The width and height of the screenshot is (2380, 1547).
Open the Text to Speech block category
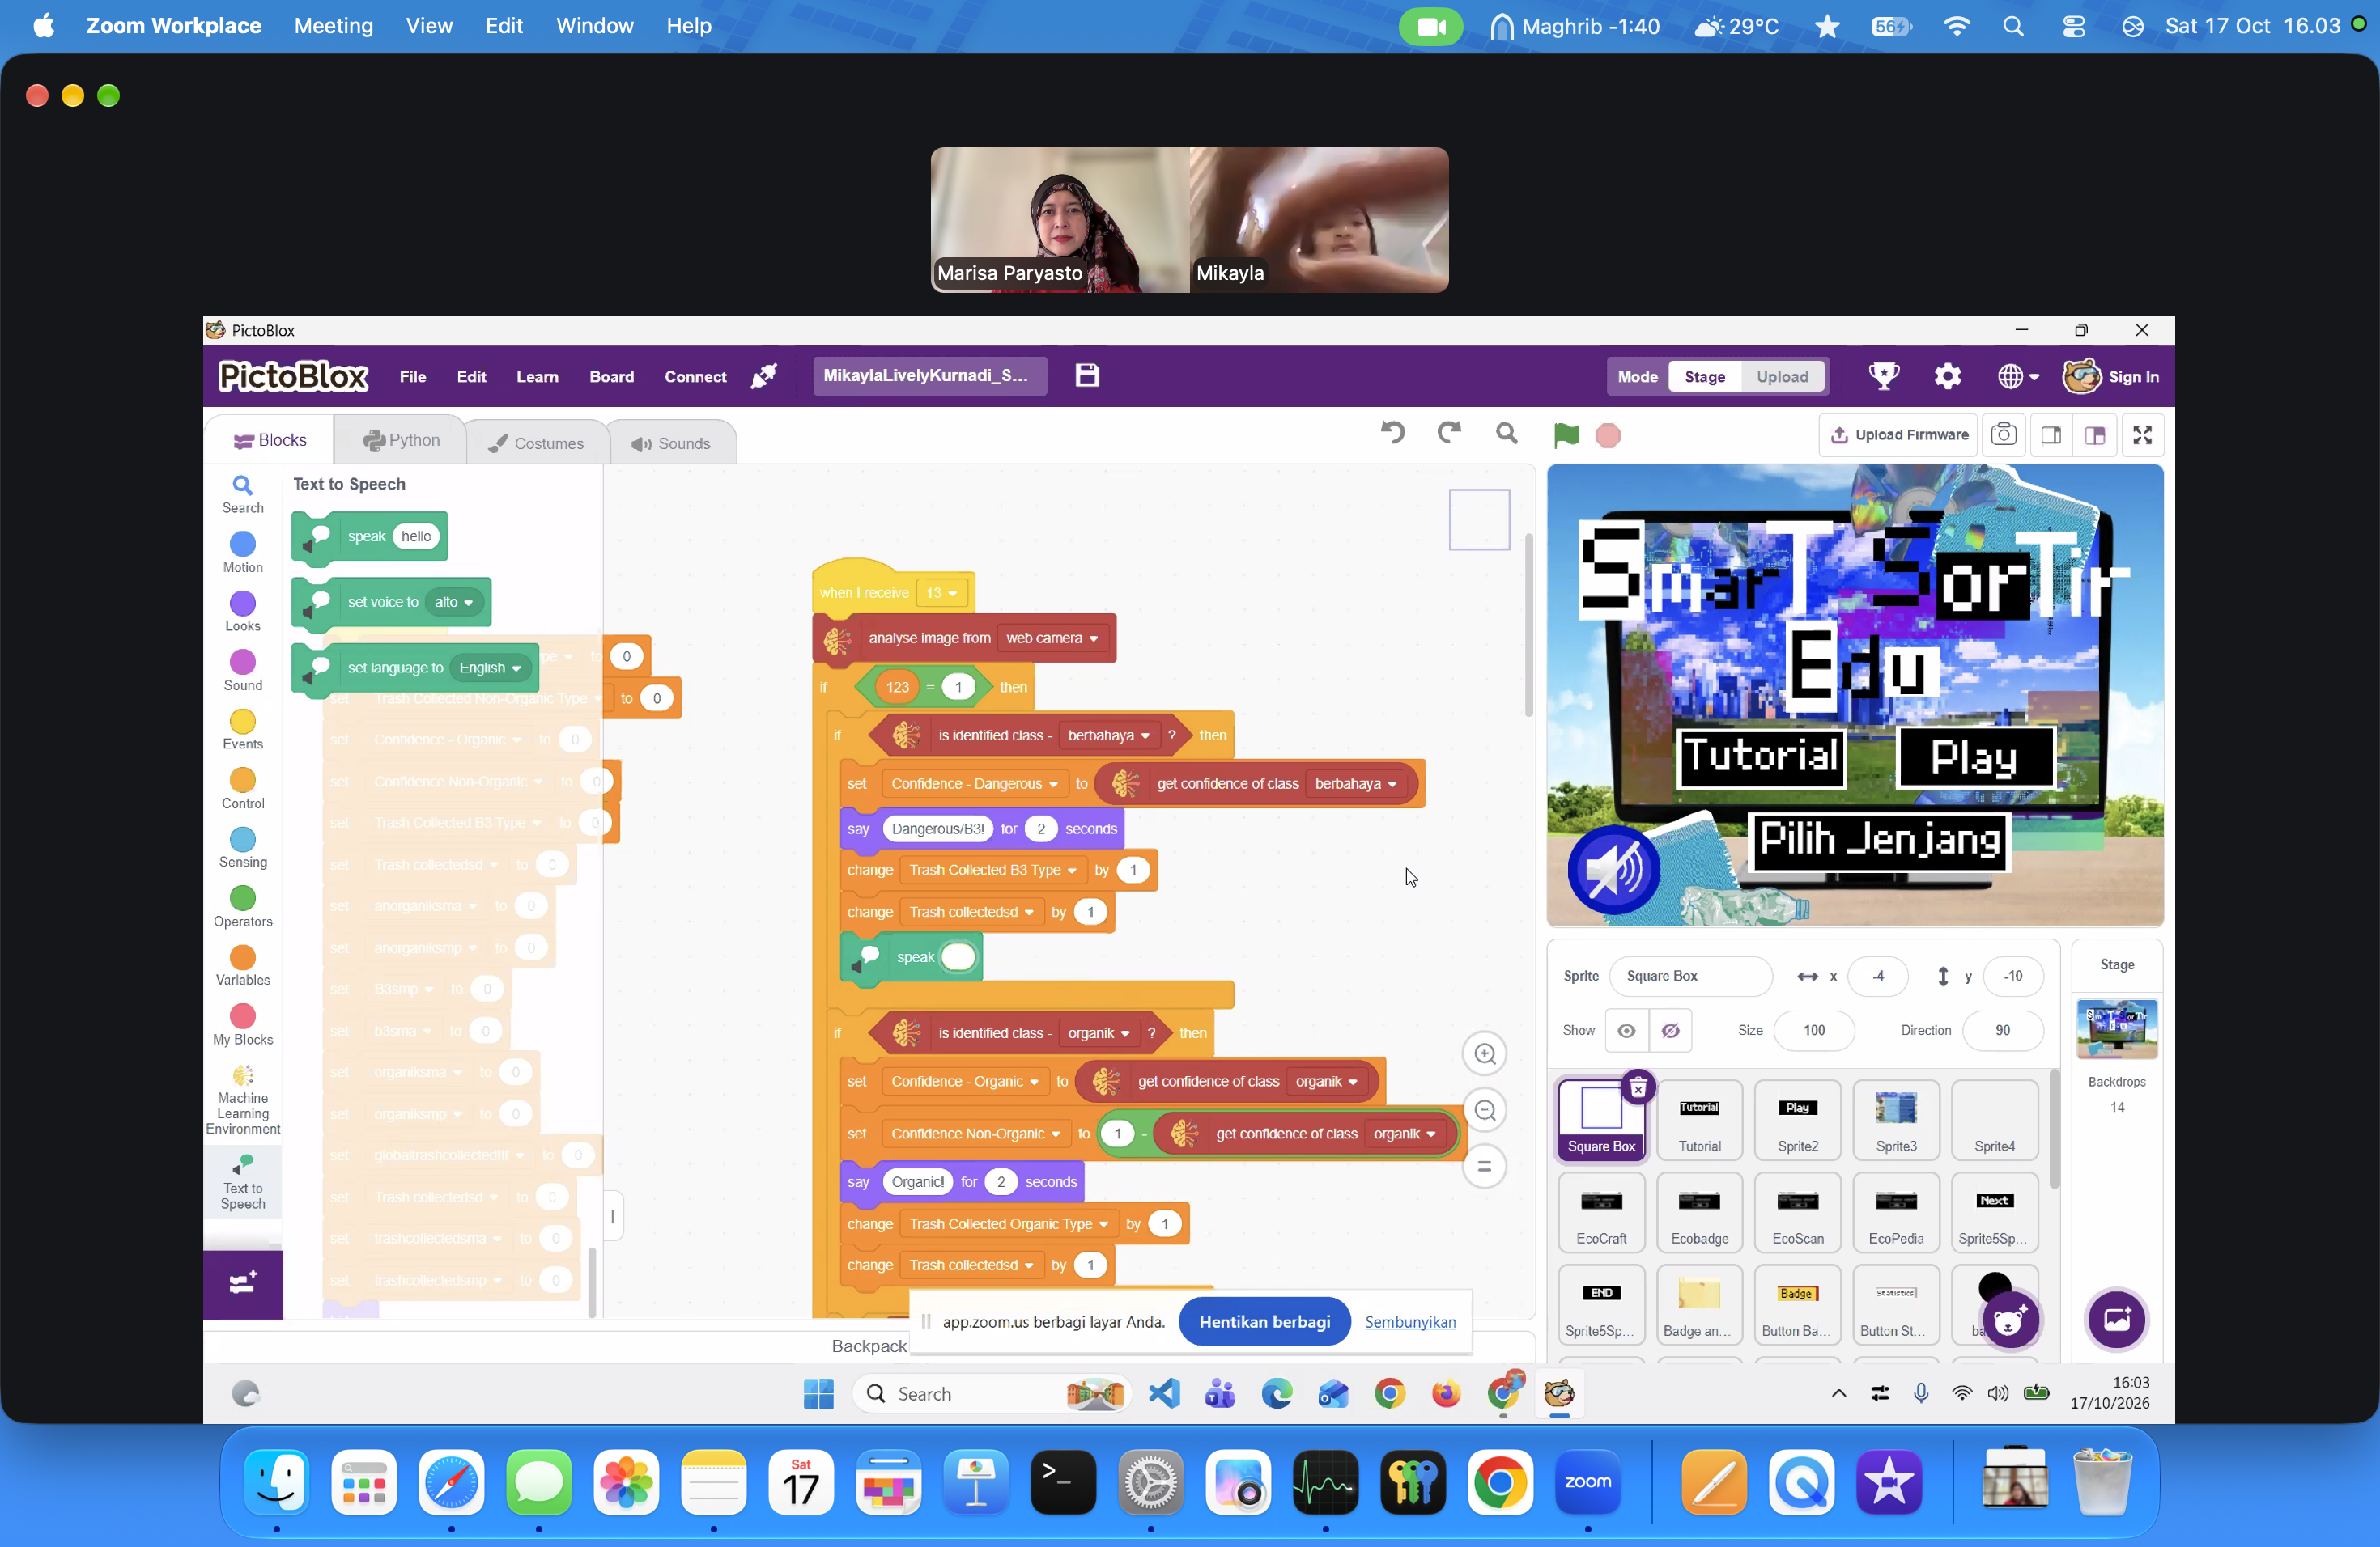pyautogui.click(x=243, y=1183)
